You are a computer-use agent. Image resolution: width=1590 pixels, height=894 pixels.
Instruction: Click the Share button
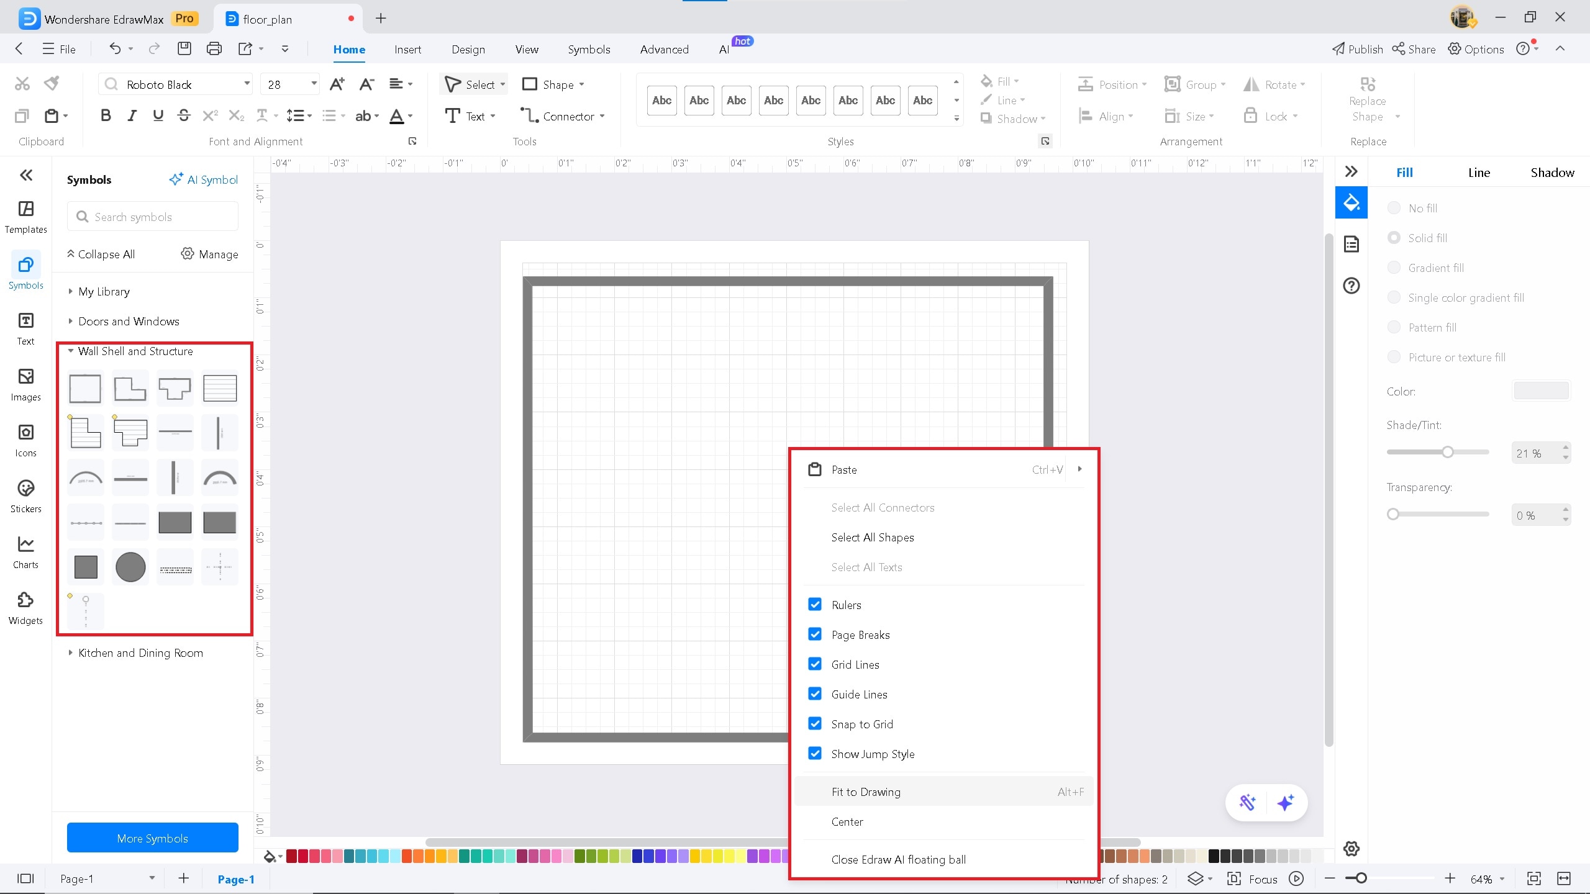(x=1414, y=50)
